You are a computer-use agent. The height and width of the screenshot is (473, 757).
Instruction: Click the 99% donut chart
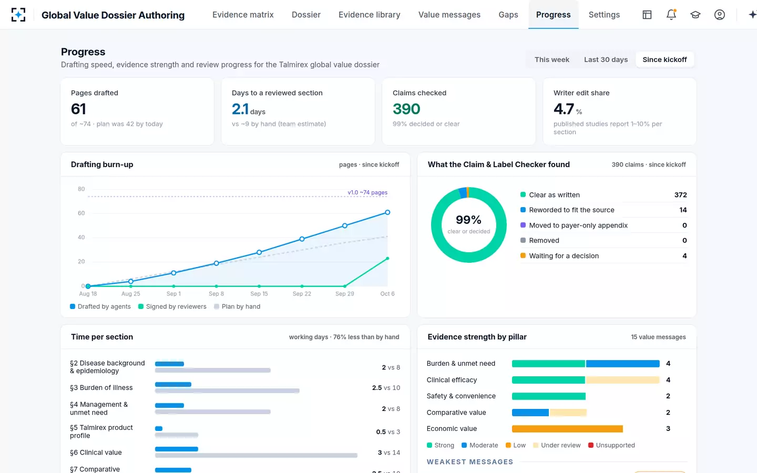[468, 225]
